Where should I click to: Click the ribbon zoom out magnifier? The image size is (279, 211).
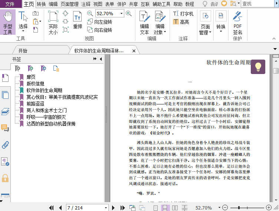90,13
